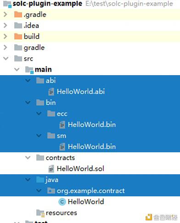Click the file icon of HelloWorld.bin under sm
This screenshot has width=180, height=223.
pos(62,147)
